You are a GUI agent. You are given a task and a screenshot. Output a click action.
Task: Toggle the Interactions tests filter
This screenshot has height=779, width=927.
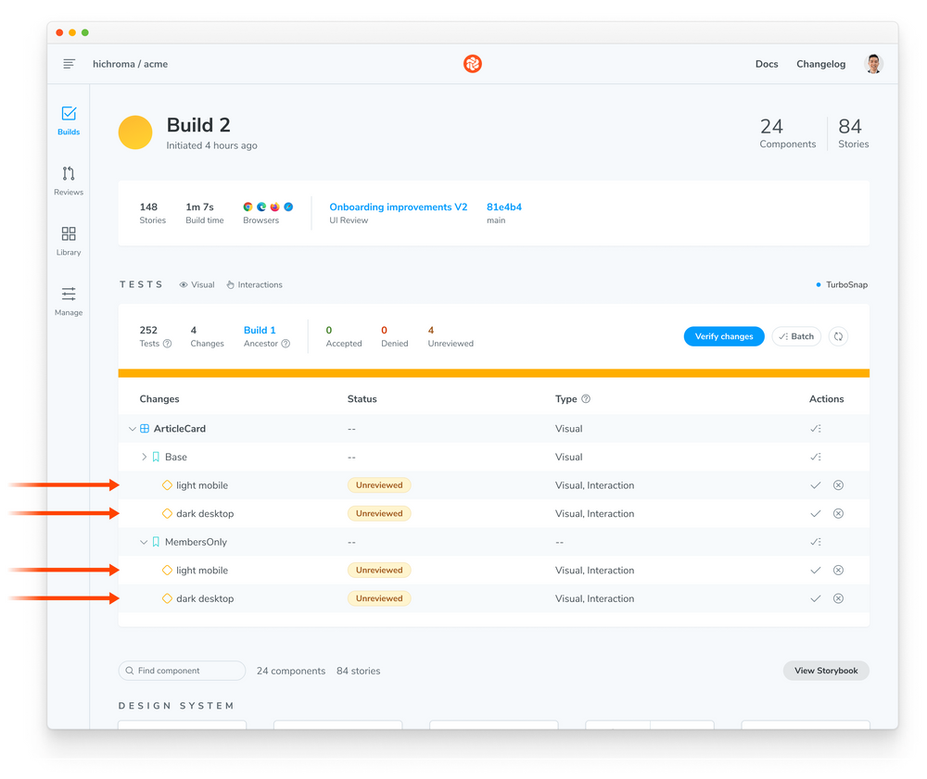pyautogui.click(x=254, y=284)
